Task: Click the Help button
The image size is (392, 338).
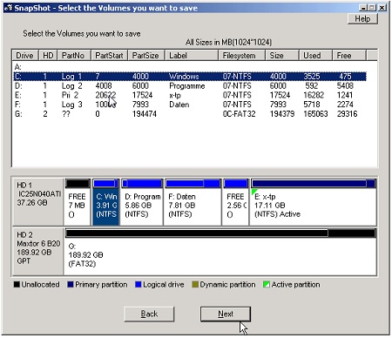Action: (362, 19)
